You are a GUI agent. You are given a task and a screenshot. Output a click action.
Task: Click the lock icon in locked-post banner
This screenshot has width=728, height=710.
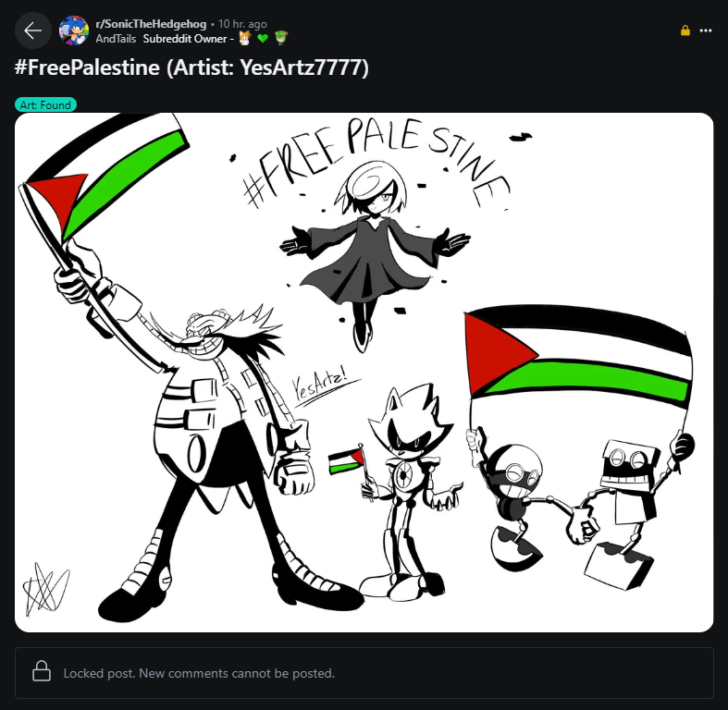42,671
